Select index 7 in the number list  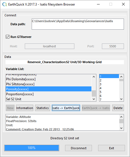109,99
